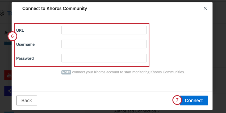Viewport: 226px width, 113px height.
Task: Click the dark blue source icon below YouTube
Action: (8, 91)
